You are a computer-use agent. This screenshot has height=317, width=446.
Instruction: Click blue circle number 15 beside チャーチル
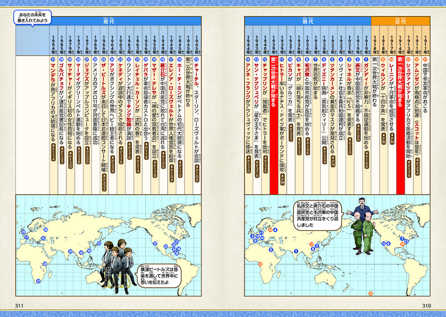197,60
